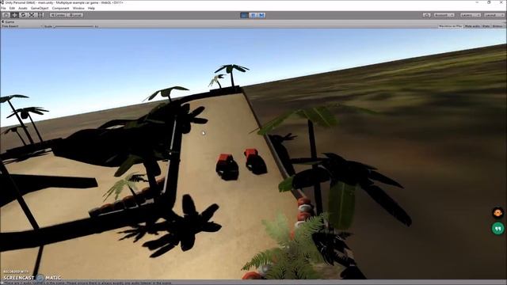Select the Rotate tool in toolbar
Screen dimensions: 507x285
23,15
